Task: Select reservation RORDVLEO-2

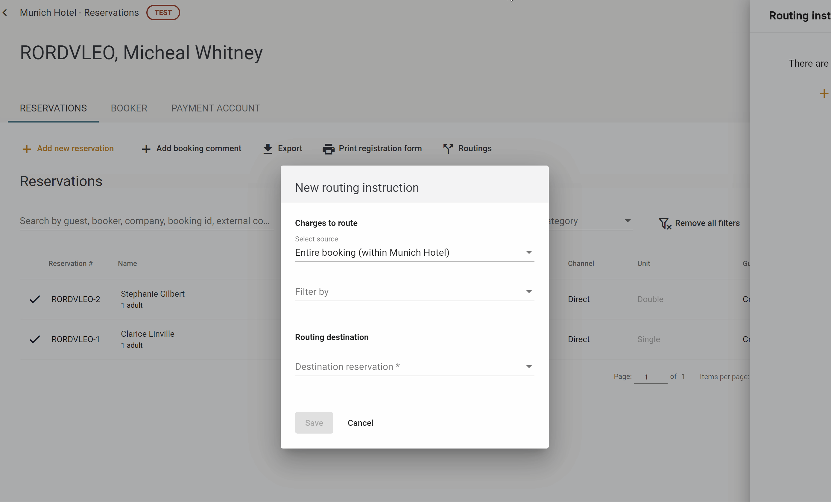Action: pos(75,299)
